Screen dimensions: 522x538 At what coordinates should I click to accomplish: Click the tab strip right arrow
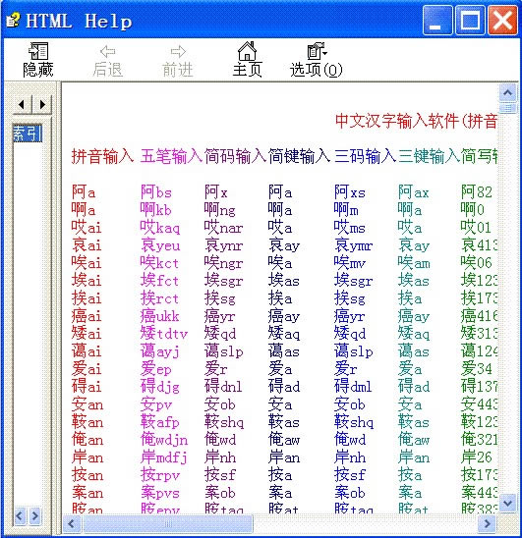click(42, 104)
